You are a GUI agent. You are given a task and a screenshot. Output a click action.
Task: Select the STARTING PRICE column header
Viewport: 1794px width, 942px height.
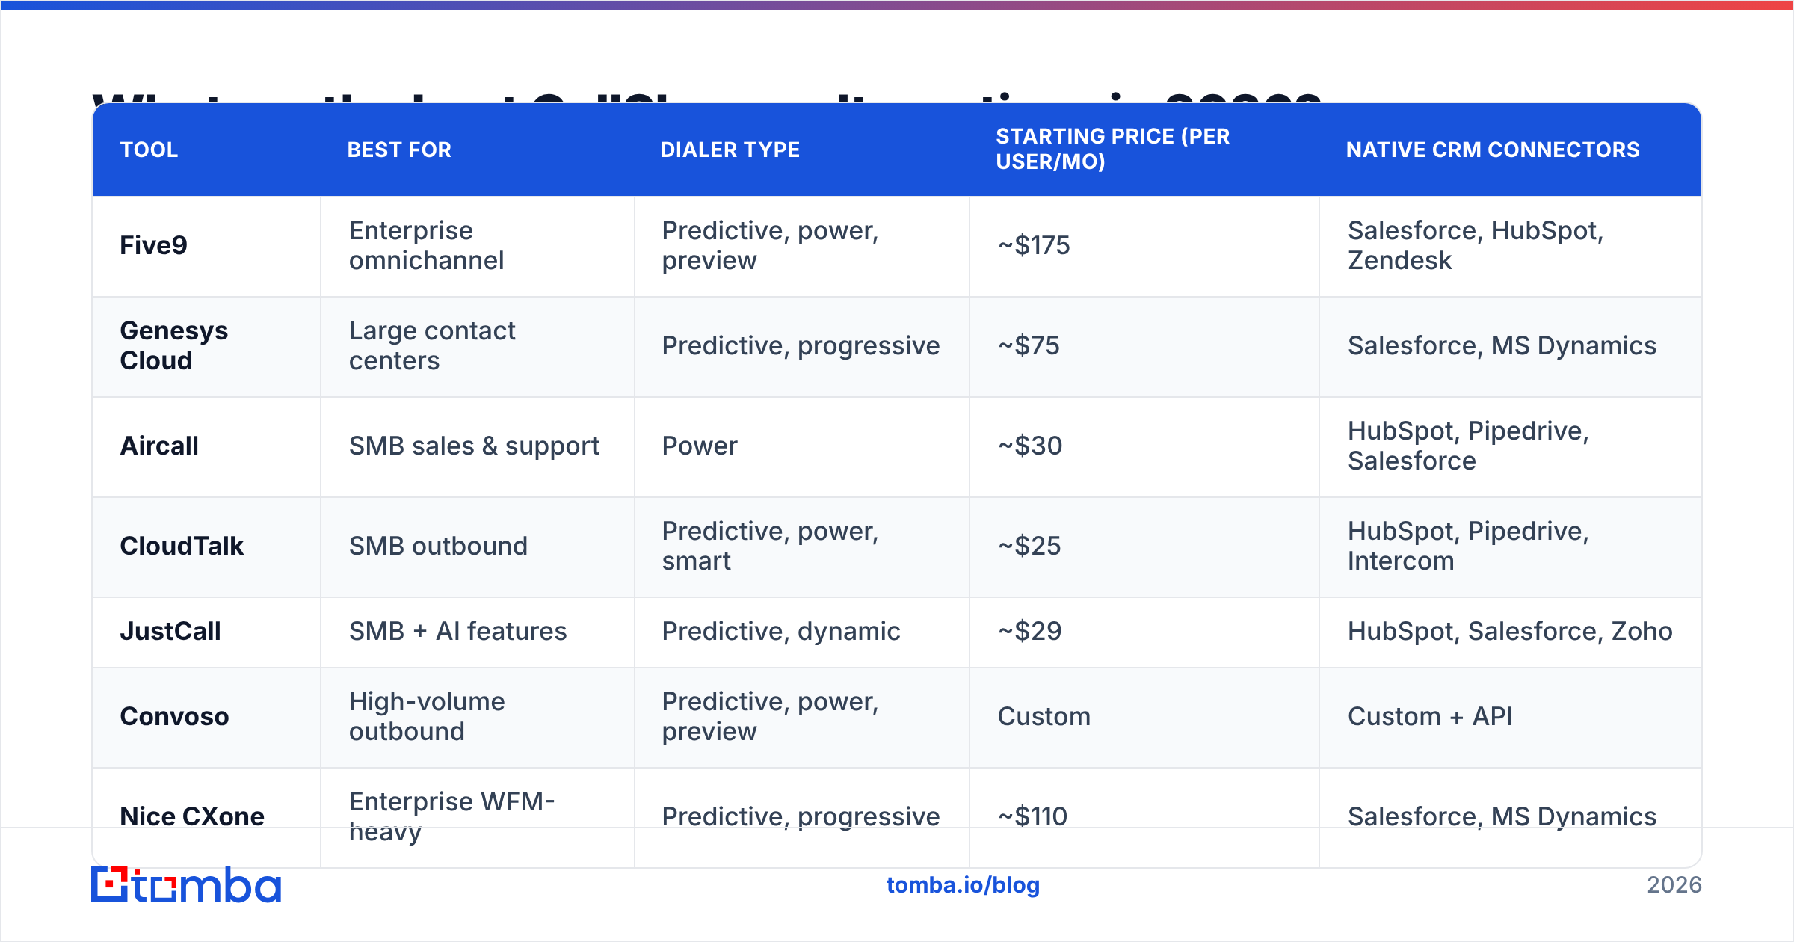pyautogui.click(x=1112, y=149)
